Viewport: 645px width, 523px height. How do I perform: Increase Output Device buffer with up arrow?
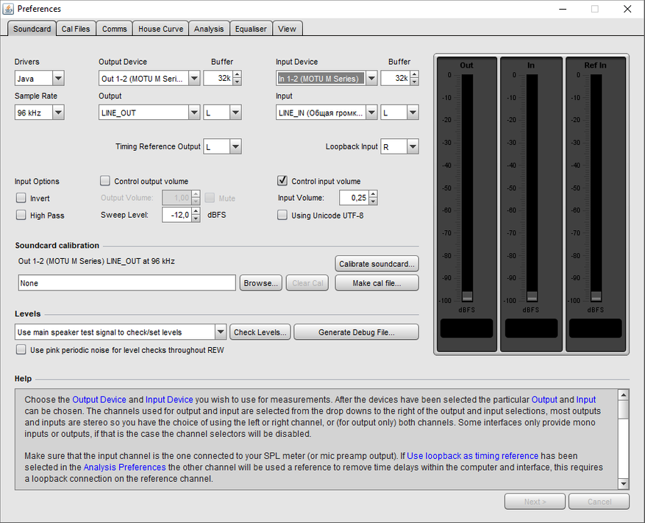[x=237, y=74]
